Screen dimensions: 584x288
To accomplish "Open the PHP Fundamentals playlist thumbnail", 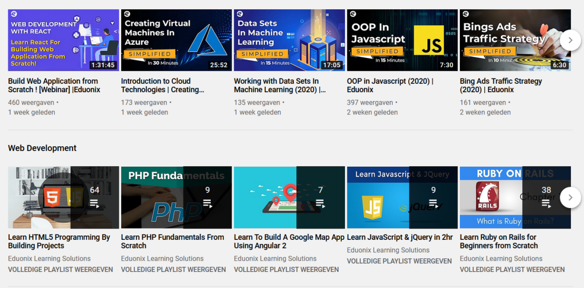I will tap(176, 197).
